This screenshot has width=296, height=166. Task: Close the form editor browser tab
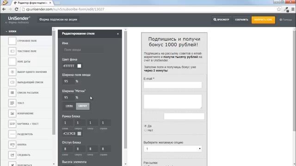(x=50, y=3)
